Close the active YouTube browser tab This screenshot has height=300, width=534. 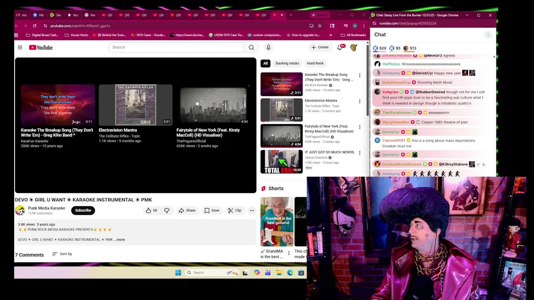(x=282, y=15)
